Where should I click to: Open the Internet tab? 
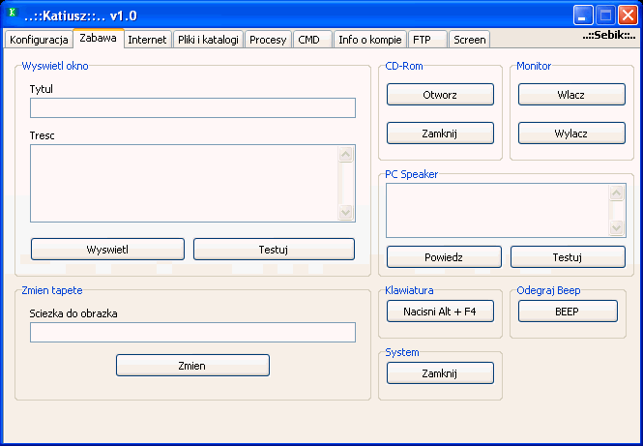coord(147,40)
